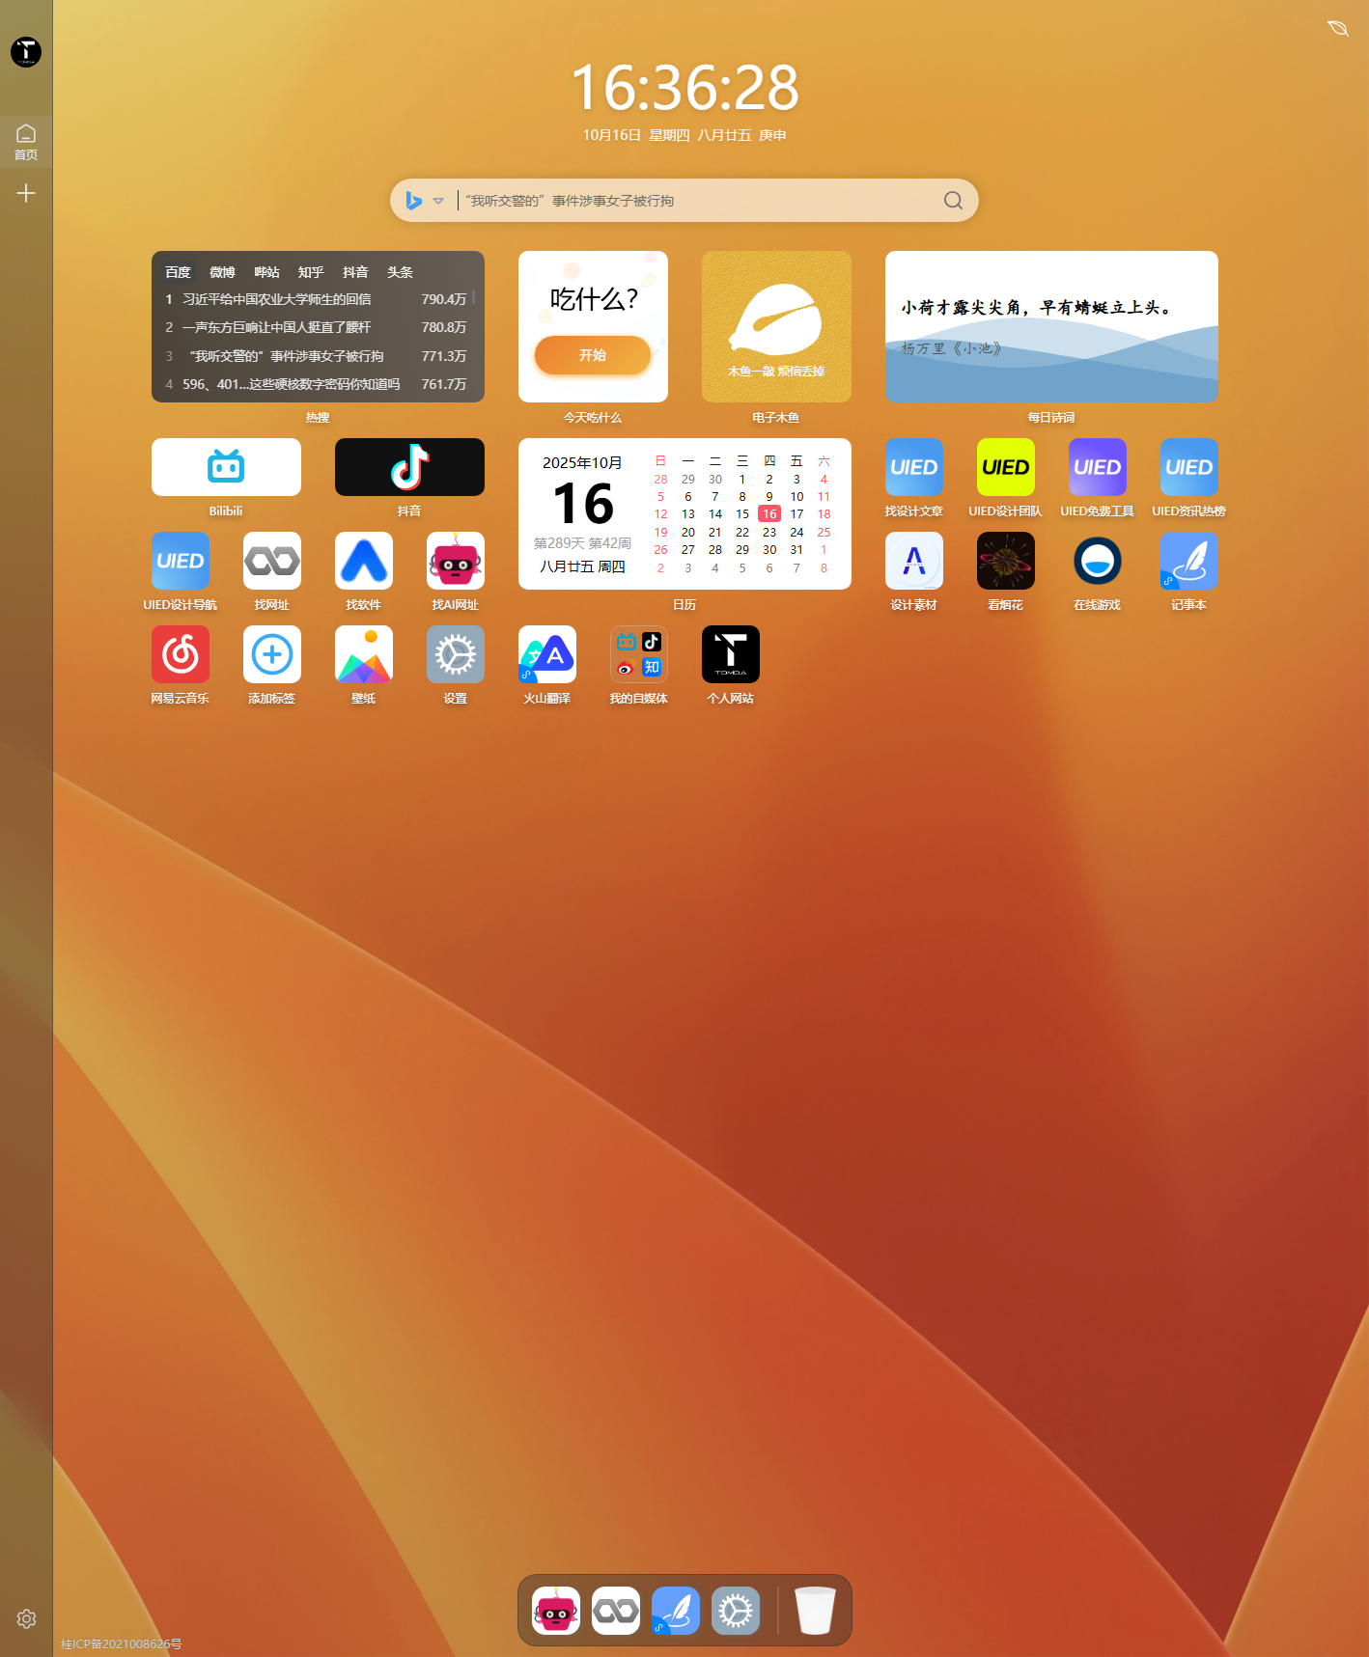The height and width of the screenshot is (1657, 1369).
Task: Switch to the 微博 hot search tab
Action: (x=222, y=272)
